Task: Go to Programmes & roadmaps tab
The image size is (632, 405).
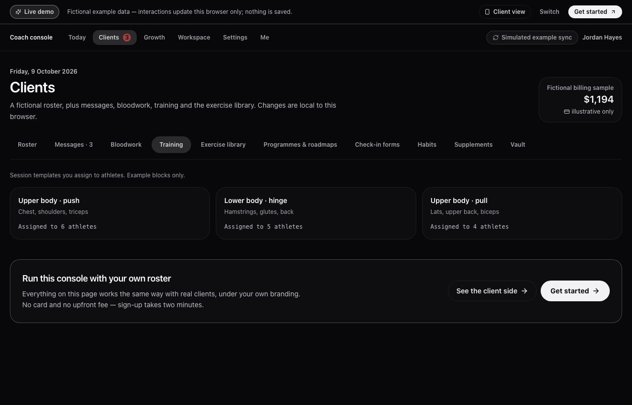Action: pos(300,145)
